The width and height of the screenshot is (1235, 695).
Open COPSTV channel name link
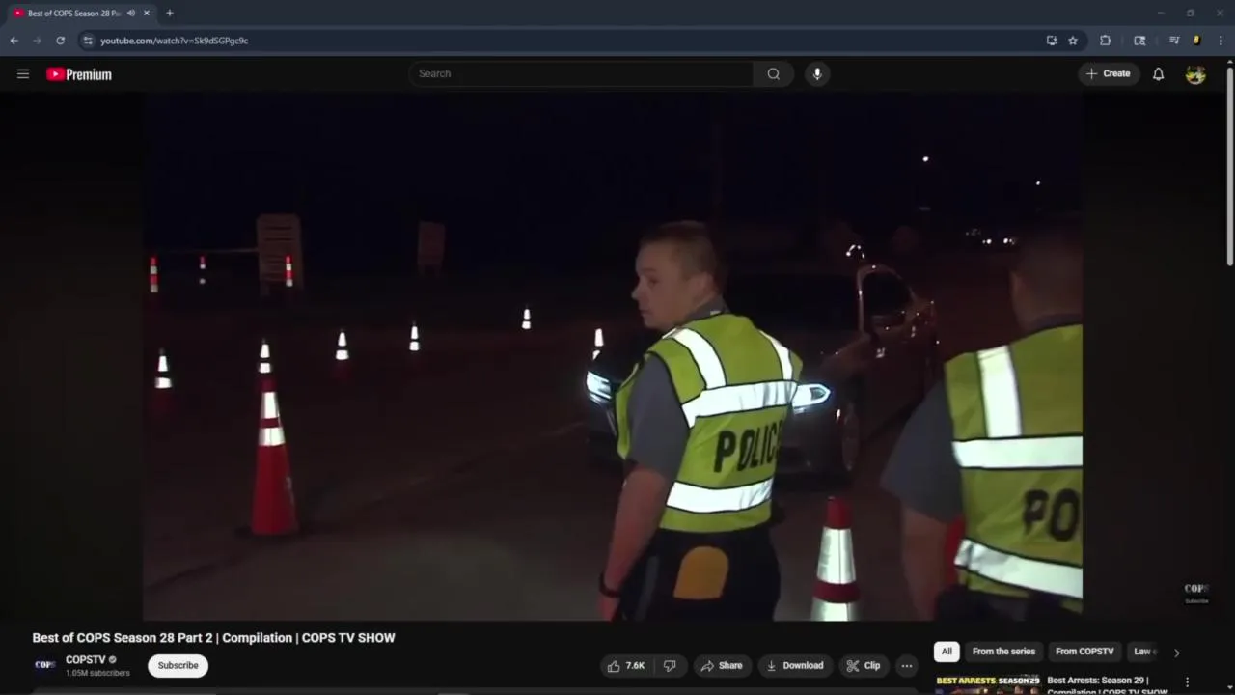tap(85, 660)
